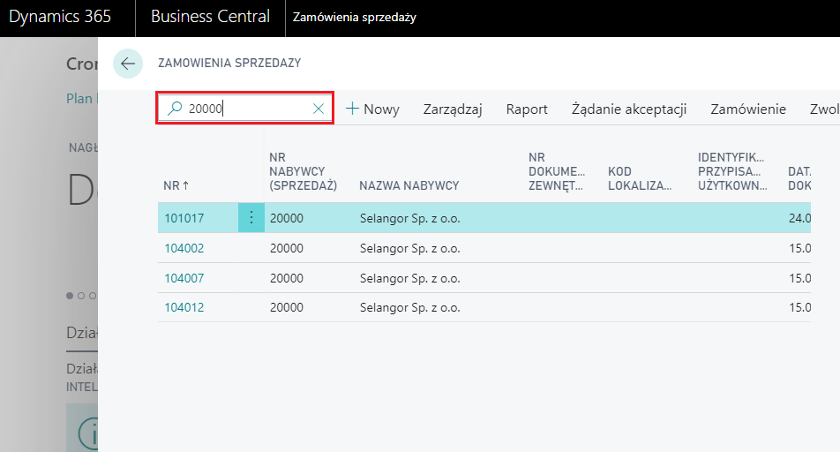Open the Raport menu
Viewport: 840px width, 452px height.
point(527,109)
